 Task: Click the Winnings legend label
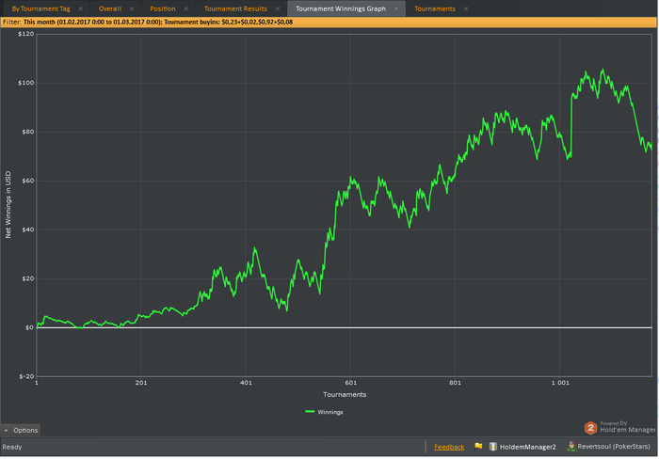tap(329, 412)
